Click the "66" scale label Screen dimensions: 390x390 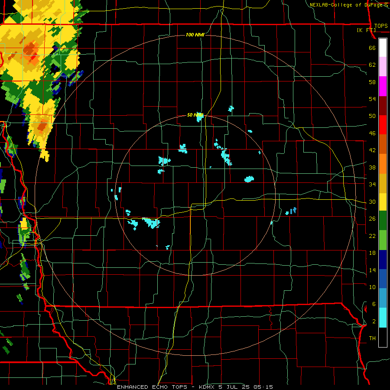372,48
